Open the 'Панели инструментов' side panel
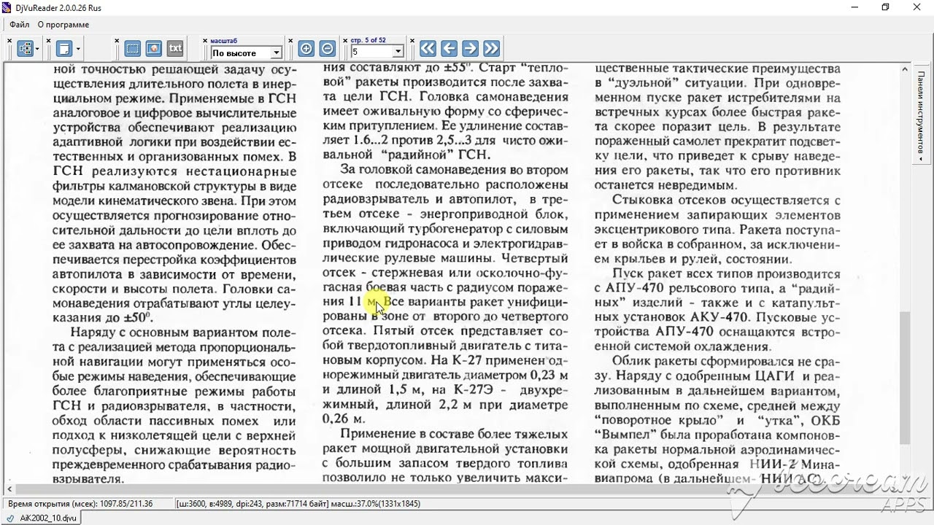Image resolution: width=934 pixels, height=525 pixels. [921, 114]
